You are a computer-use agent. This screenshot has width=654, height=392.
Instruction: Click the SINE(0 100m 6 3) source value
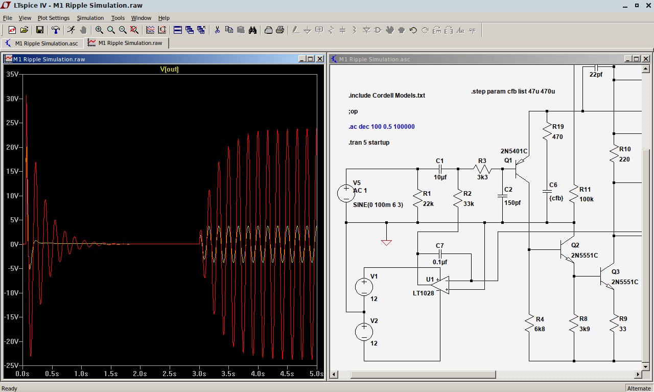click(378, 205)
